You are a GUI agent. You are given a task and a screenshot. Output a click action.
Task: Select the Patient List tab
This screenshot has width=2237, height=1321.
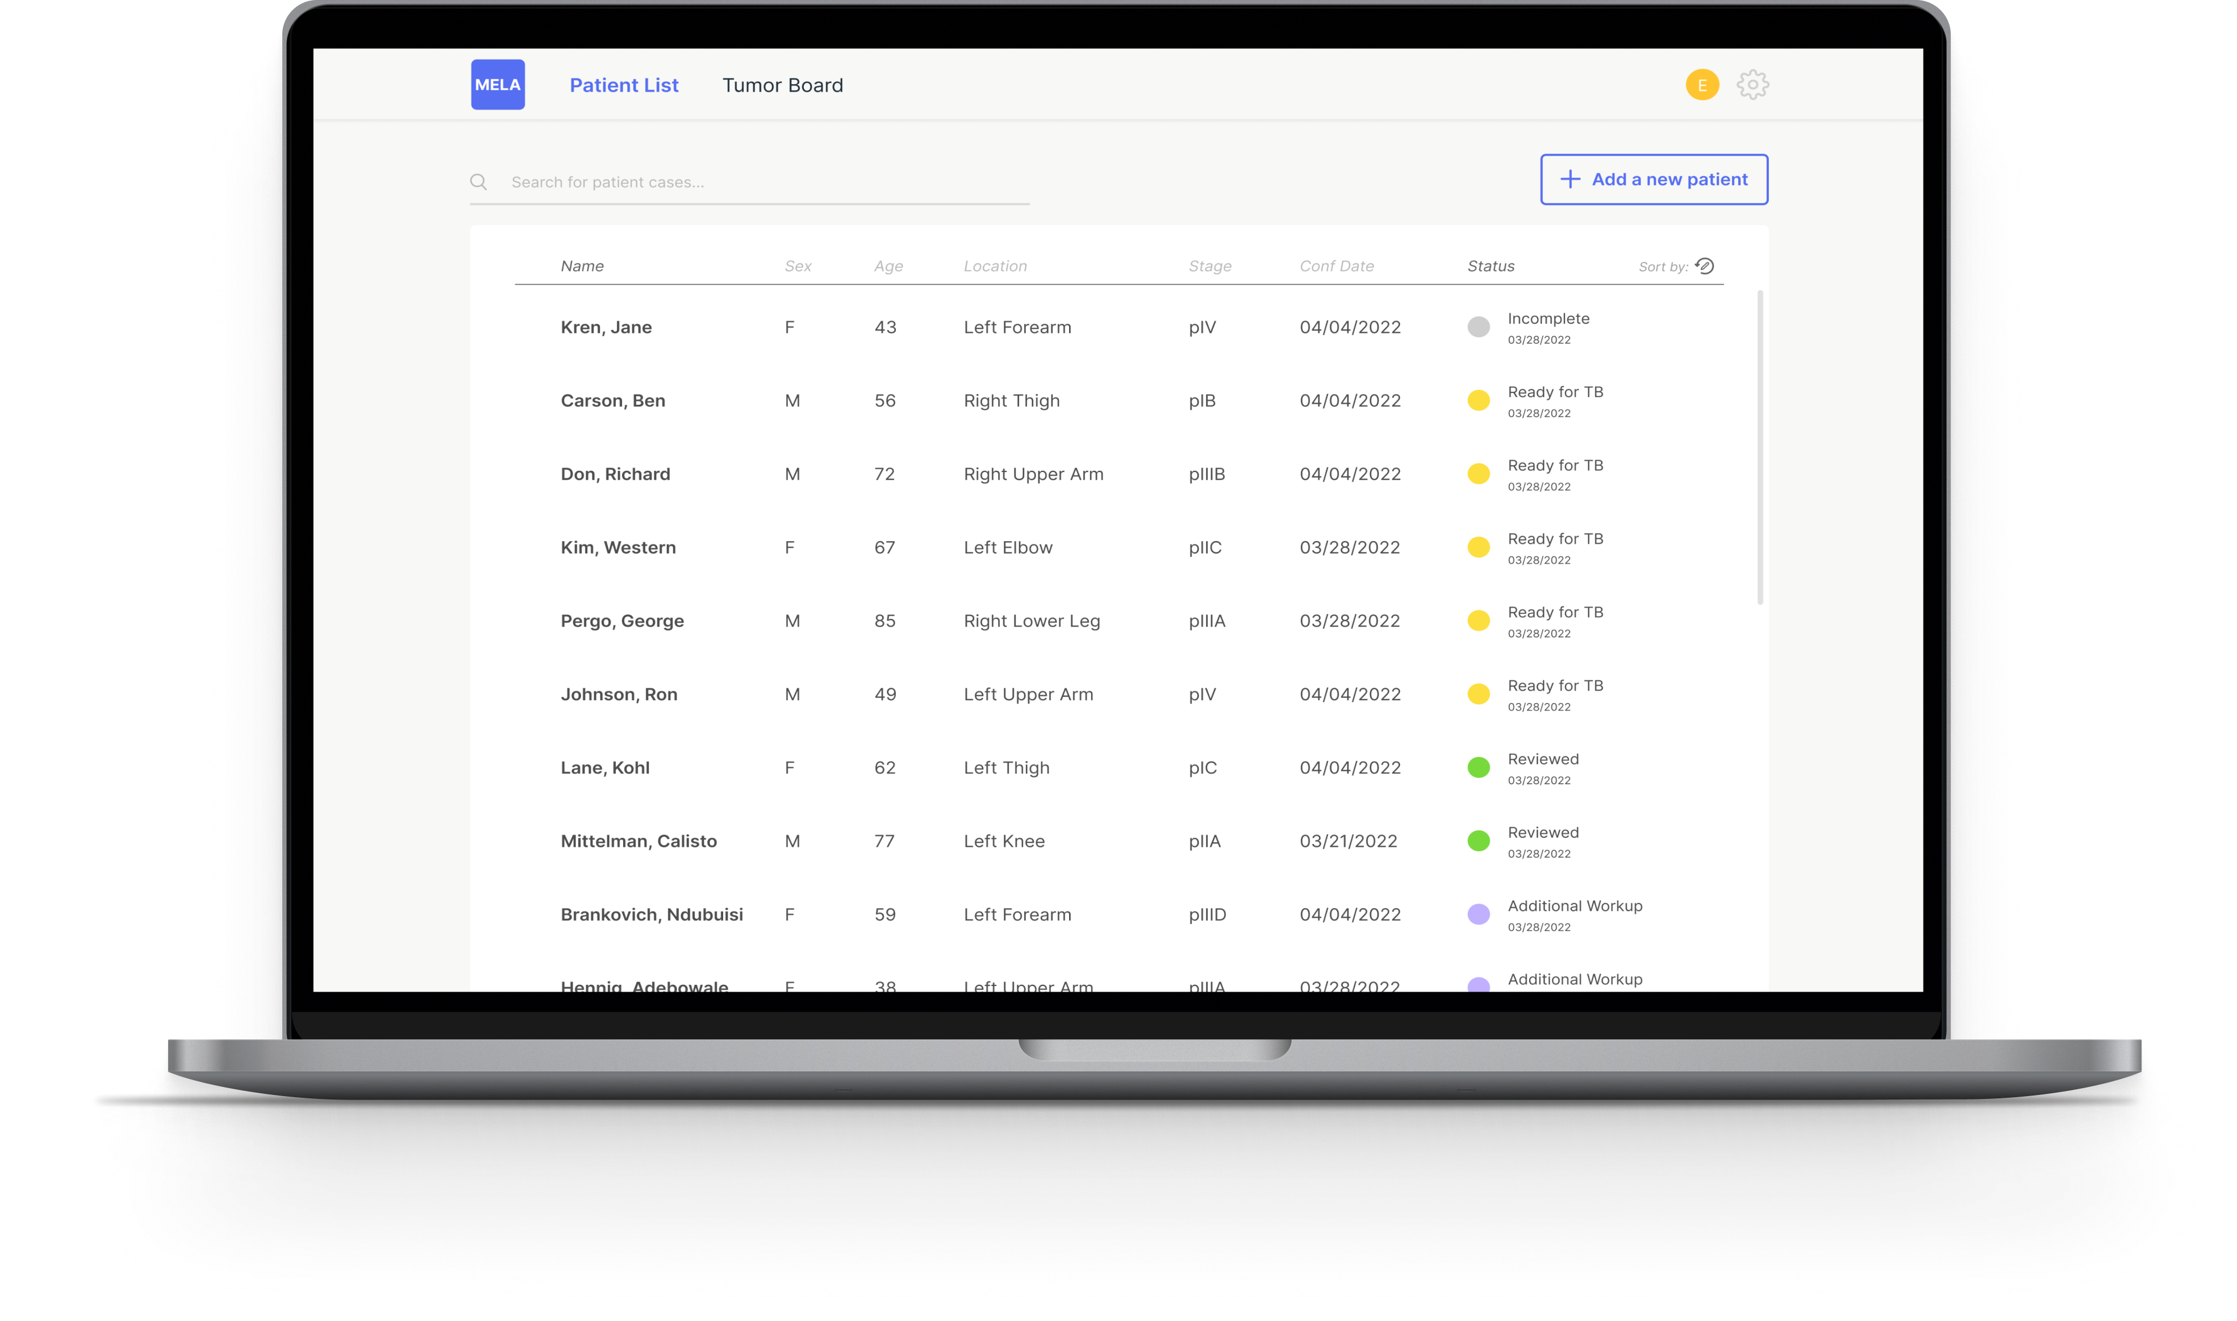[x=623, y=85]
